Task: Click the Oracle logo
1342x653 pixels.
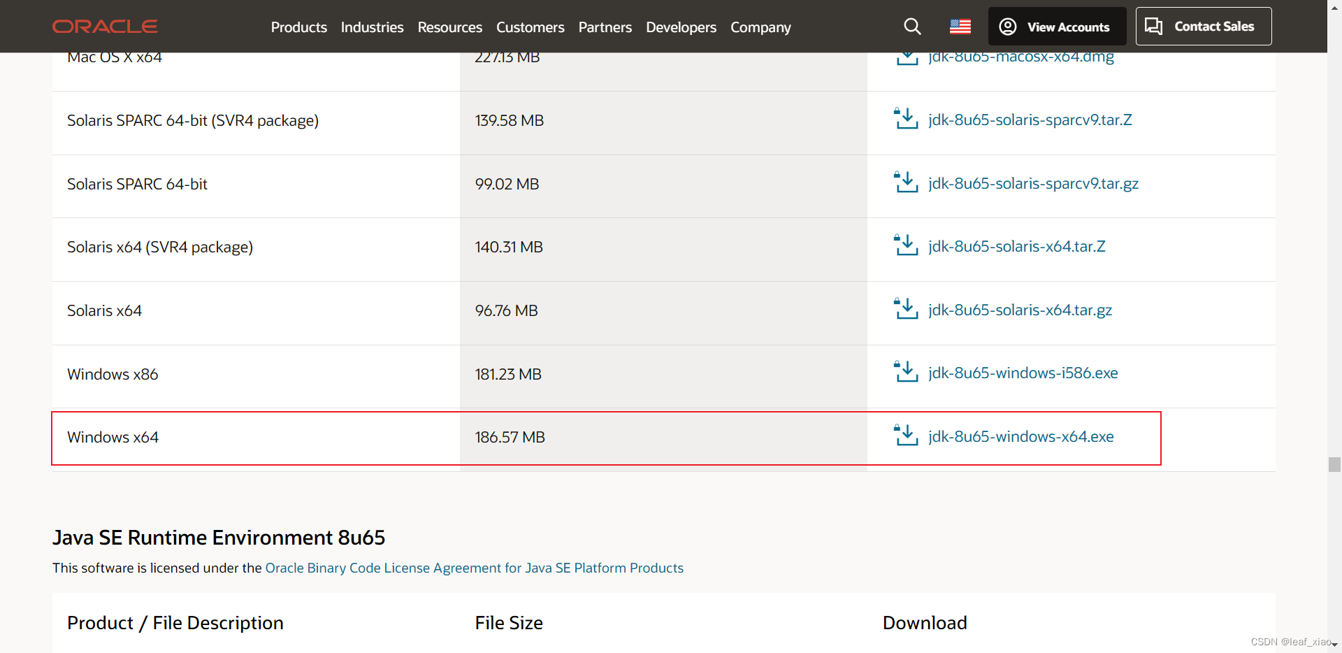Action: (x=105, y=27)
